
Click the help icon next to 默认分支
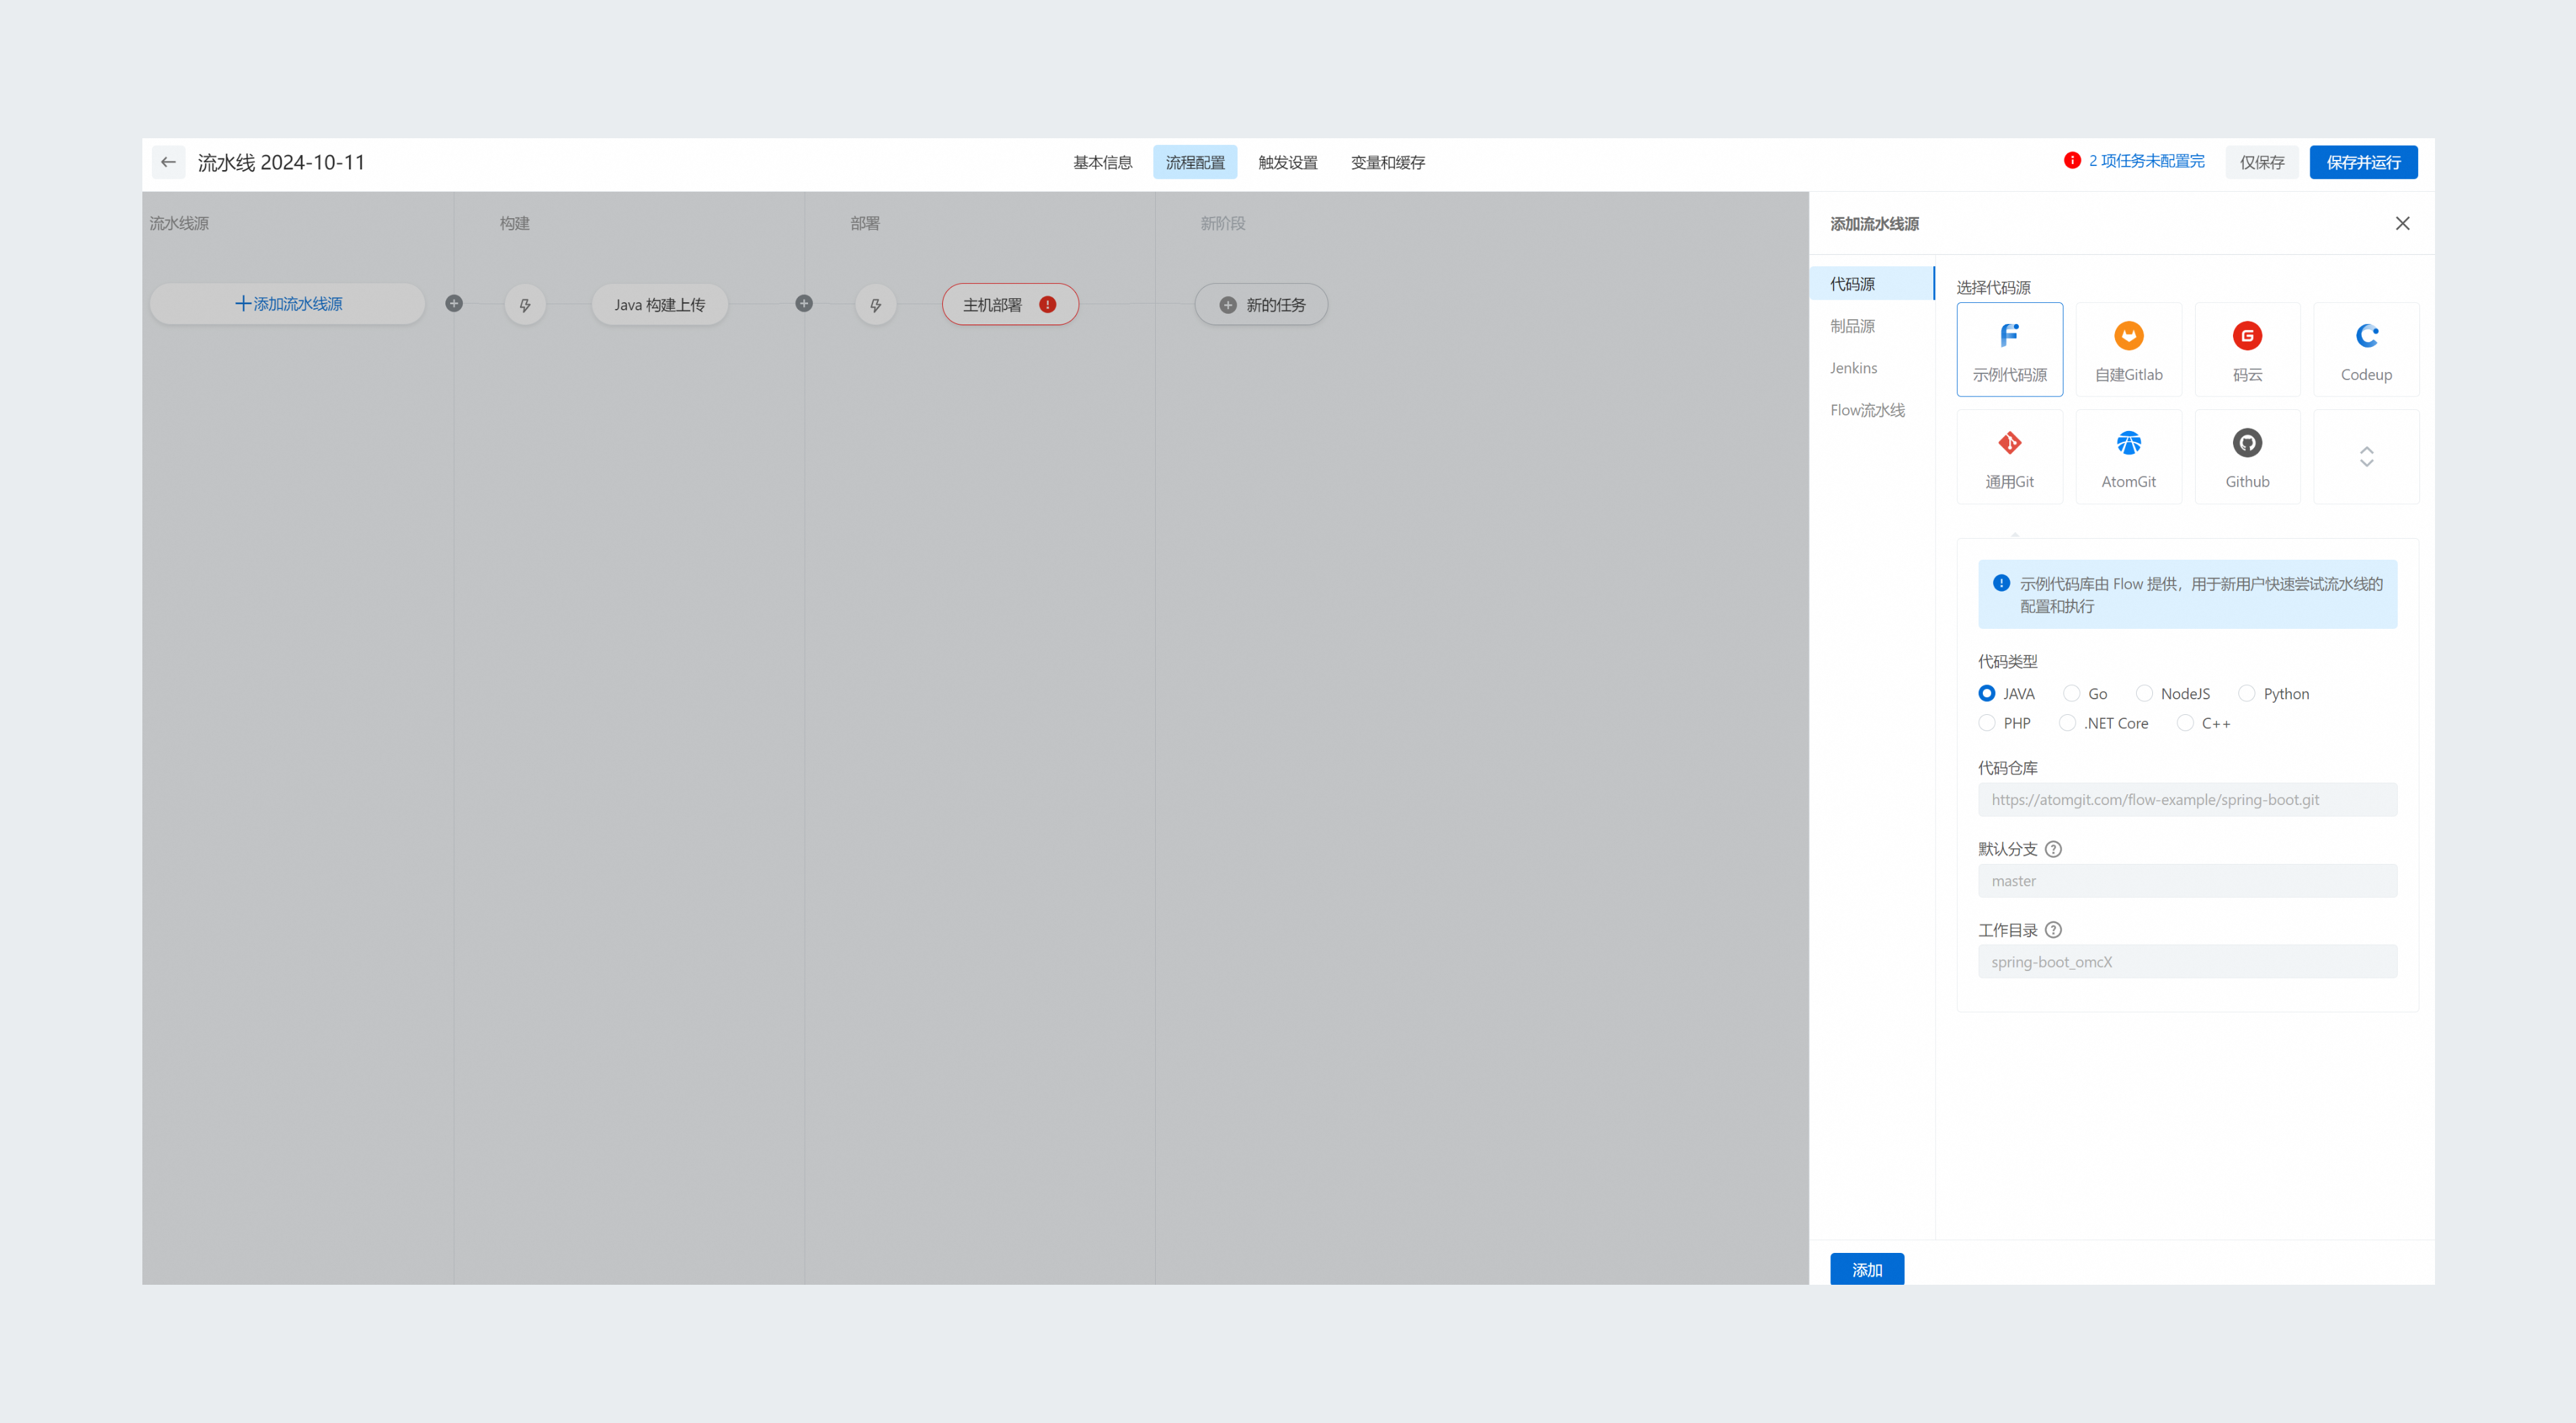2053,848
